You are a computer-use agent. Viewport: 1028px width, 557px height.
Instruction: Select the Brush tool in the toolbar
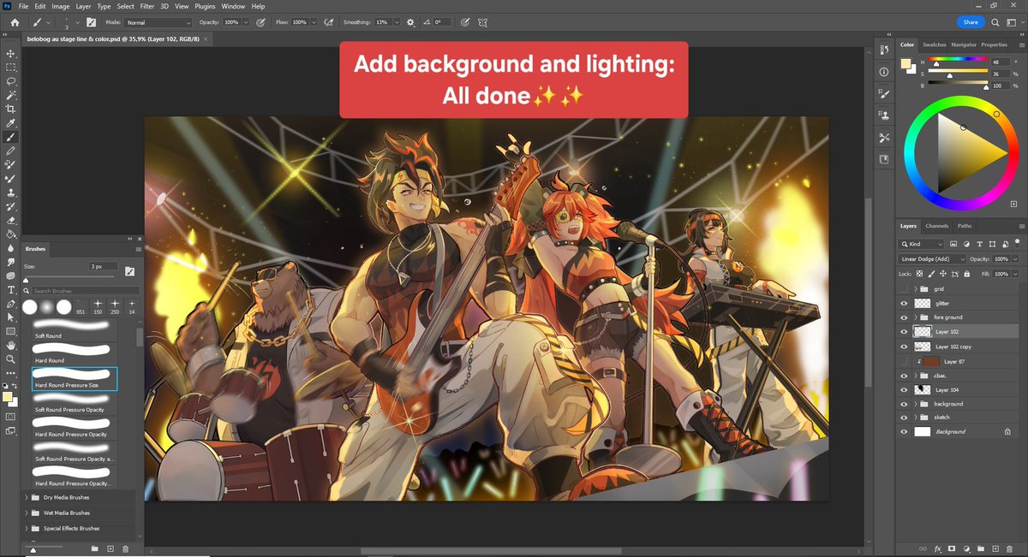10,136
